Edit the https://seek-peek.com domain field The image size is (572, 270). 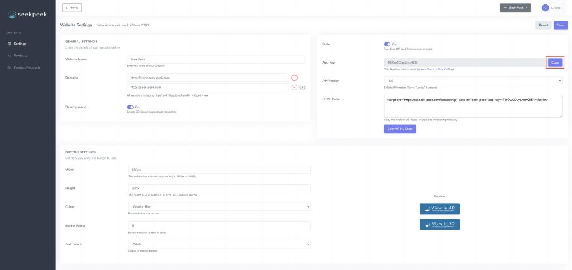coord(208,88)
